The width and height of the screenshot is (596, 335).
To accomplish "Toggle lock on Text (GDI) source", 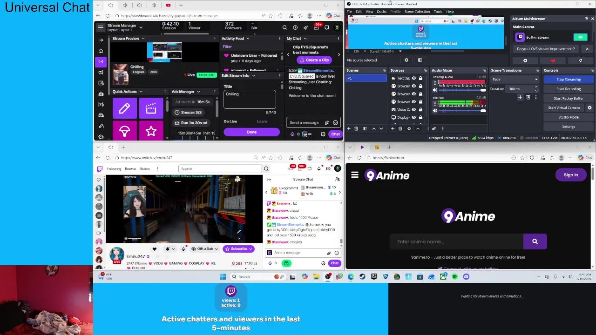I will point(420,78).
